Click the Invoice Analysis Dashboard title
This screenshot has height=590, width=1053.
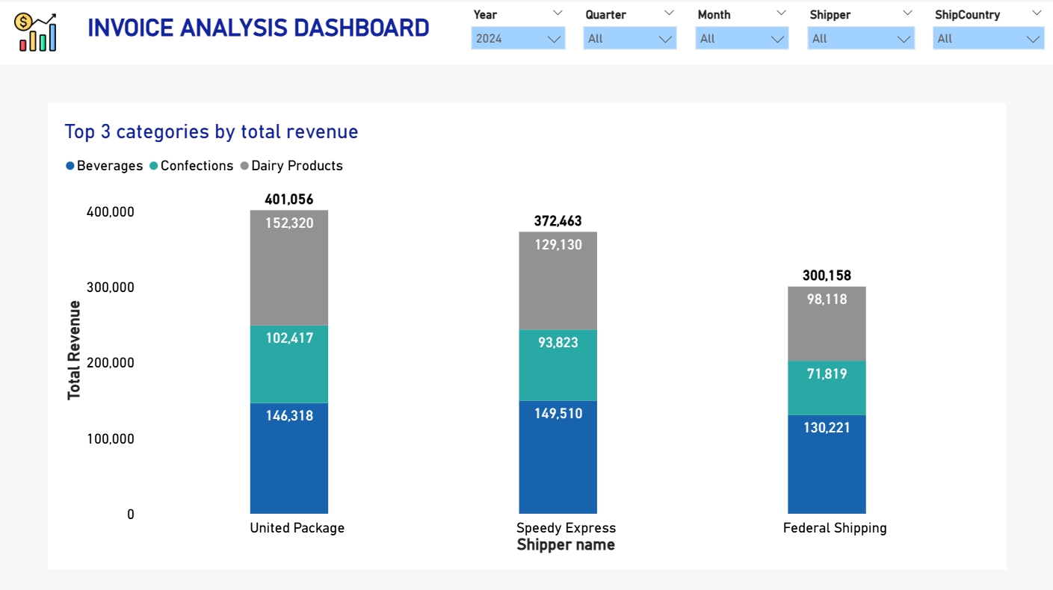tap(259, 28)
